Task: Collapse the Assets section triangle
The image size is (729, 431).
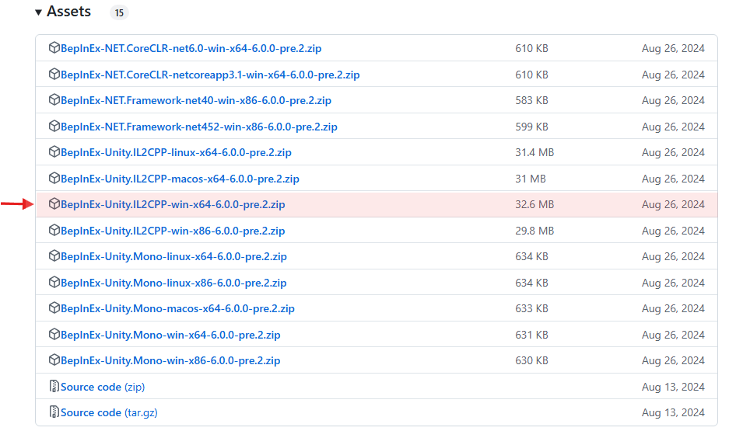Action: (x=39, y=12)
